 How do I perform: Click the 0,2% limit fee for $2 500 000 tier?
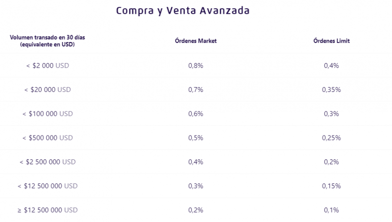332,162
